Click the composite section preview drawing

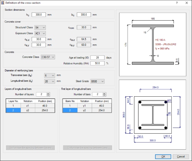pos(153,114)
